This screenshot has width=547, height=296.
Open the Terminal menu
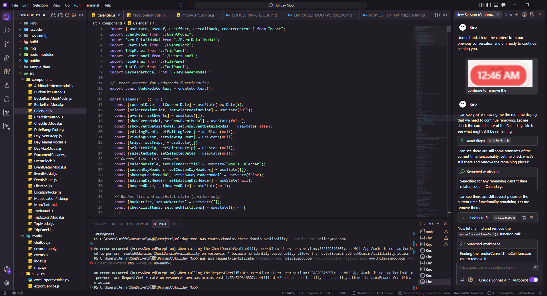pyautogui.click(x=92, y=5)
